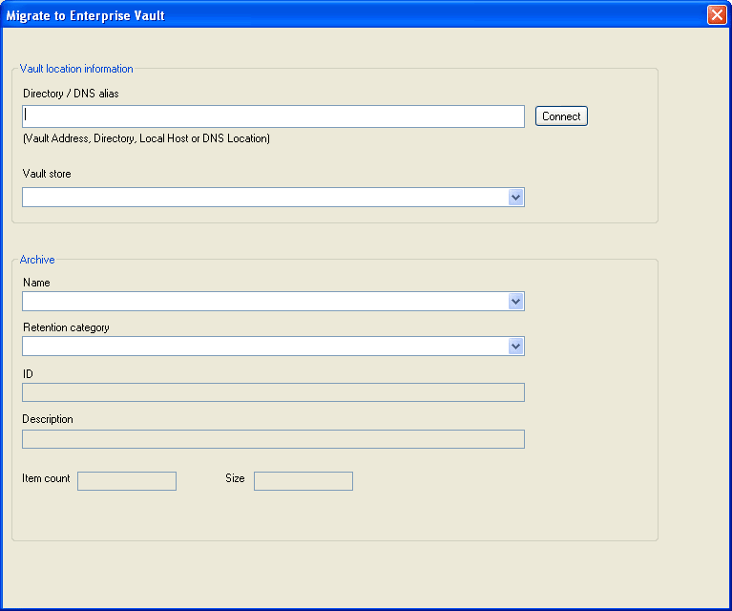Click the Vault location information group label
732x611 pixels.
(76, 69)
